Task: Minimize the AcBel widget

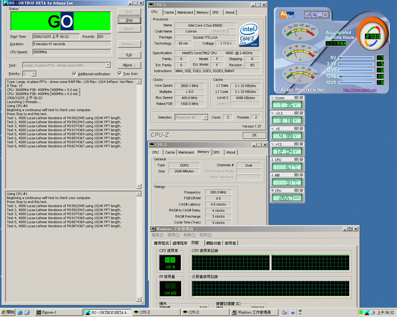Action: click(x=320, y=15)
